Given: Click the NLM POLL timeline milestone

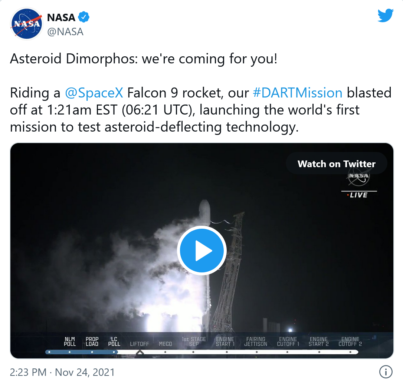Looking at the screenshot, I should (x=70, y=342).
